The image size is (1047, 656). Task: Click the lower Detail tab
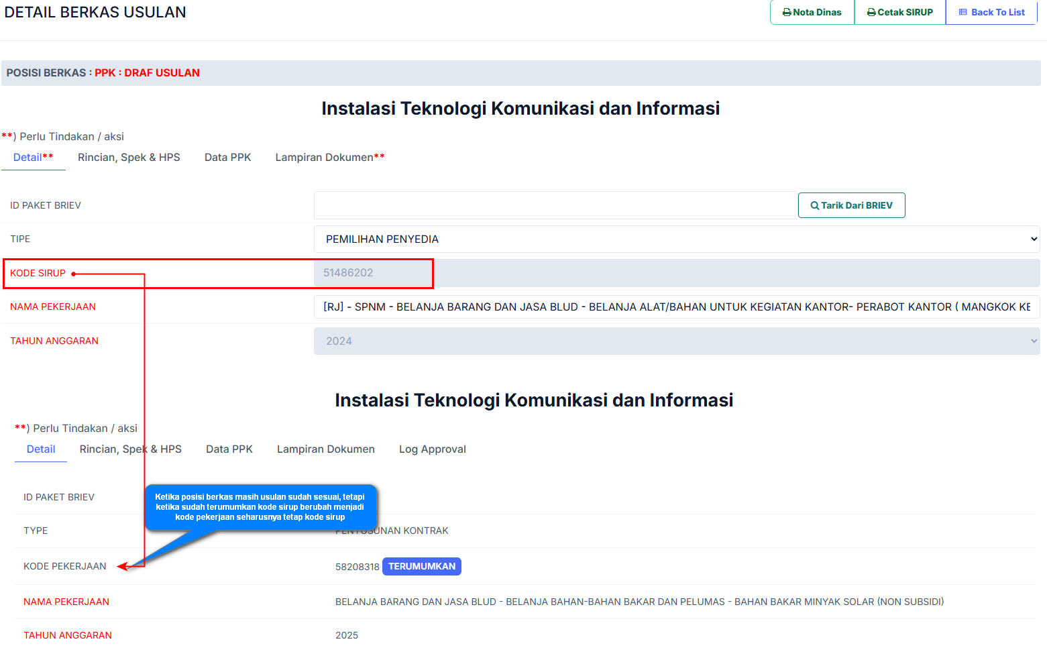(41, 449)
